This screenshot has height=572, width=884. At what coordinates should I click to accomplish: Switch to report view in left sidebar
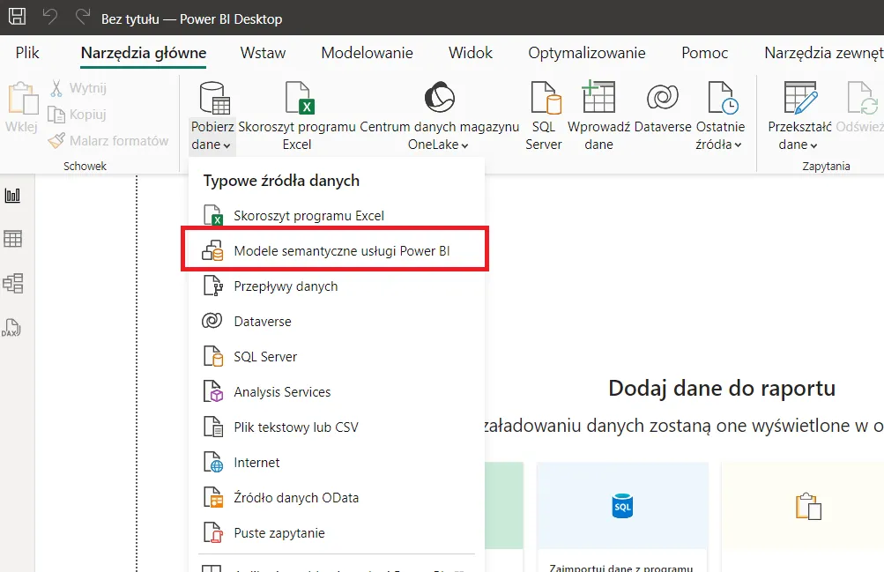13,195
